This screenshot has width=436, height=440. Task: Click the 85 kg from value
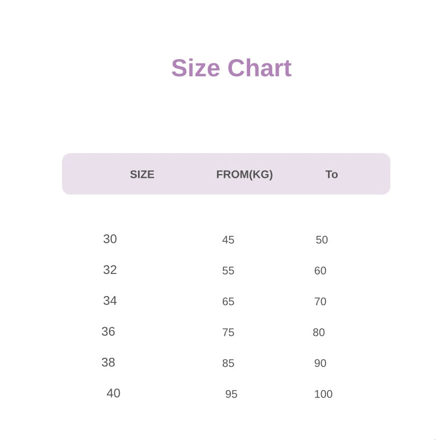[228, 364]
